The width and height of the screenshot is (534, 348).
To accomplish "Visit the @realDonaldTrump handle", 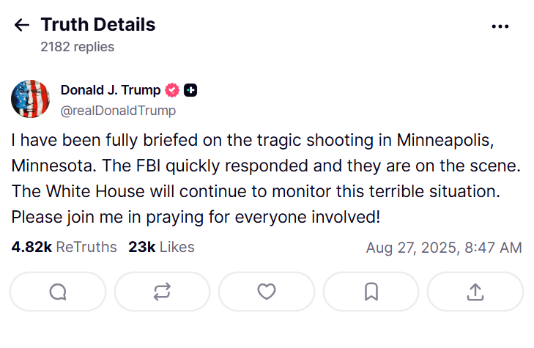I will (118, 111).
